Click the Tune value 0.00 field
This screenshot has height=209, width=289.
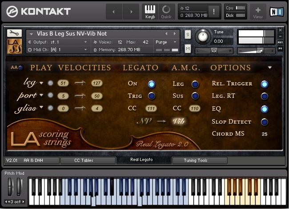click(x=223, y=41)
